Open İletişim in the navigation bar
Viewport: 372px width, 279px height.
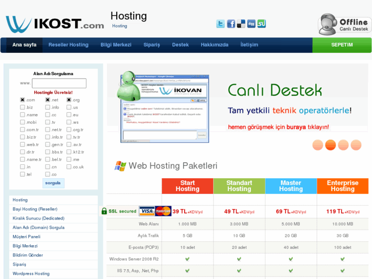(249, 45)
